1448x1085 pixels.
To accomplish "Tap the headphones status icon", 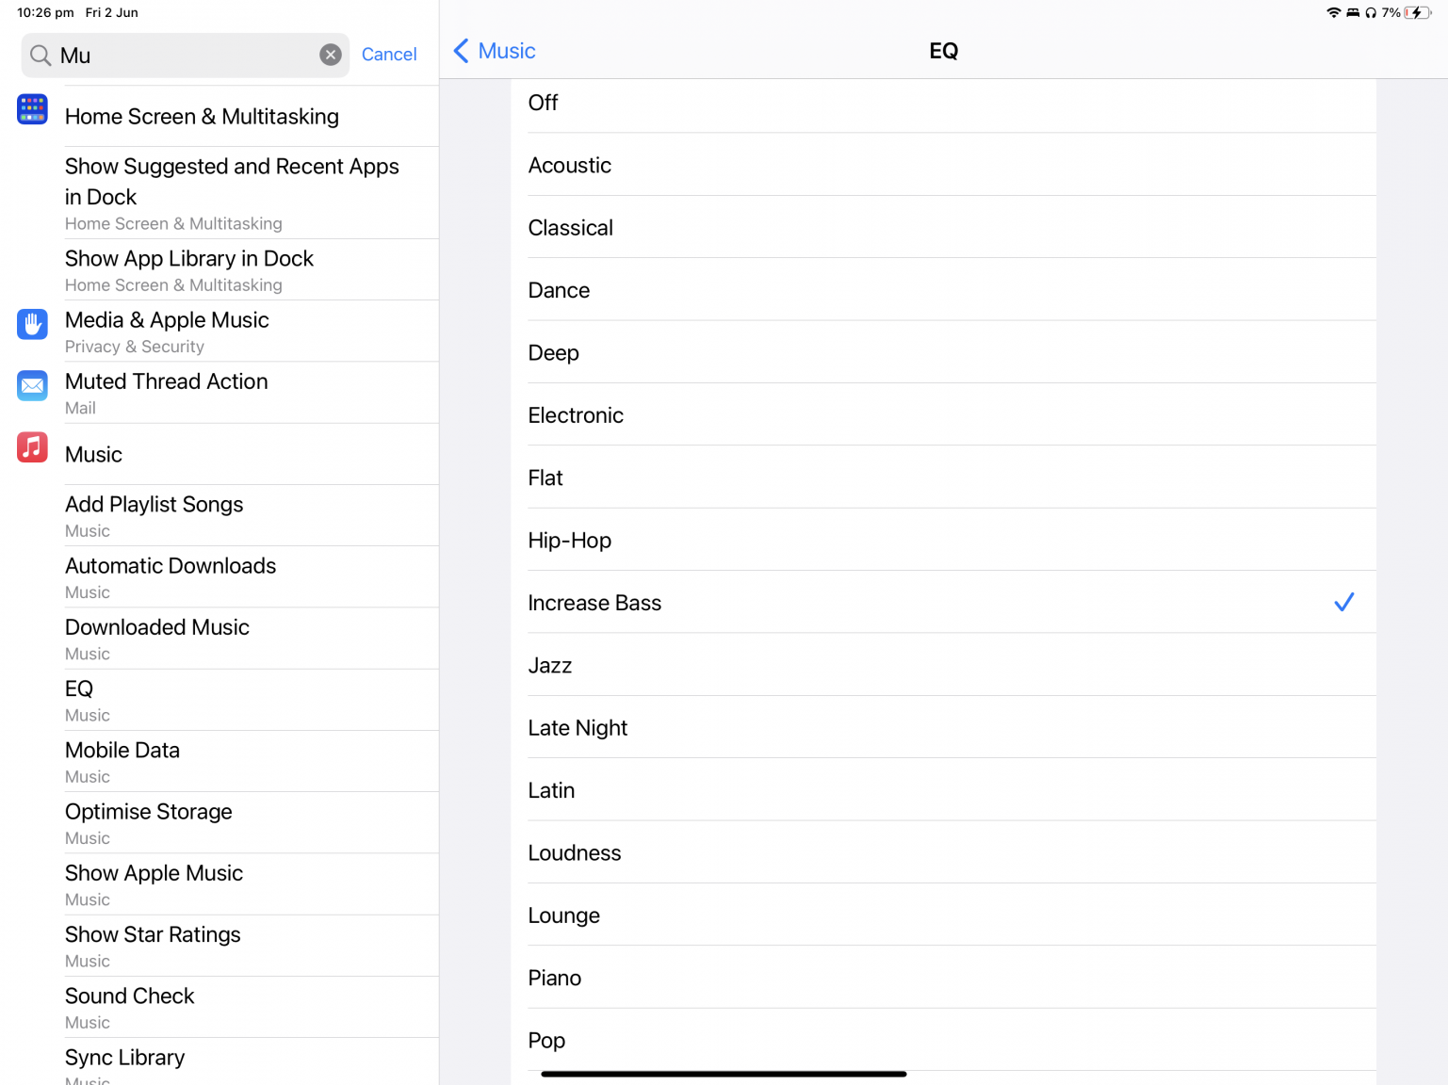I will pos(1371,12).
